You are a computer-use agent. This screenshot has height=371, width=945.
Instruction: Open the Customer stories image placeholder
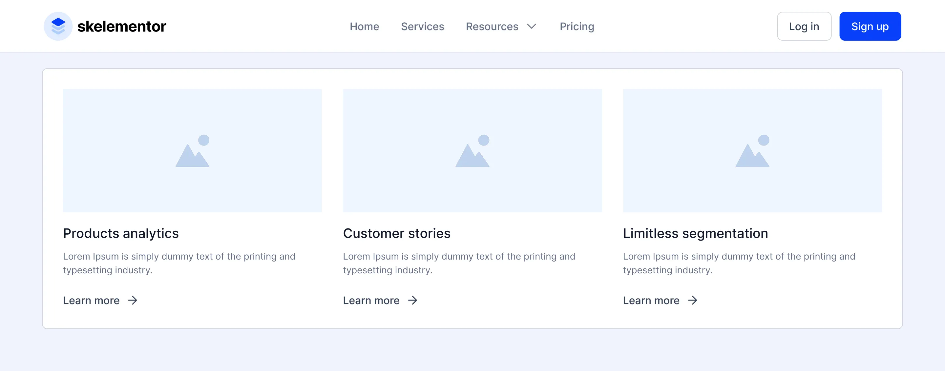pyautogui.click(x=472, y=150)
